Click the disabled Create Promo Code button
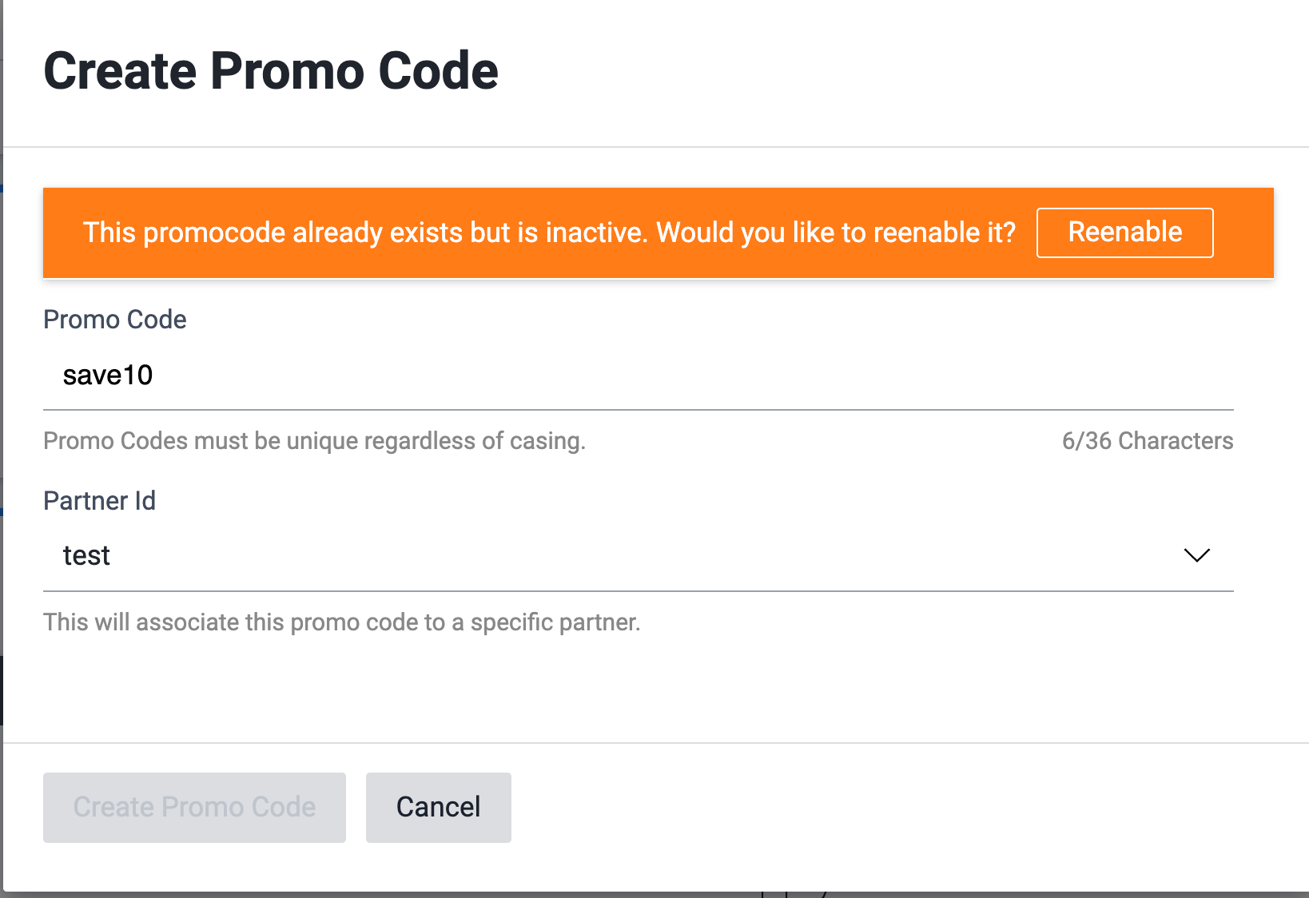 [x=193, y=807]
